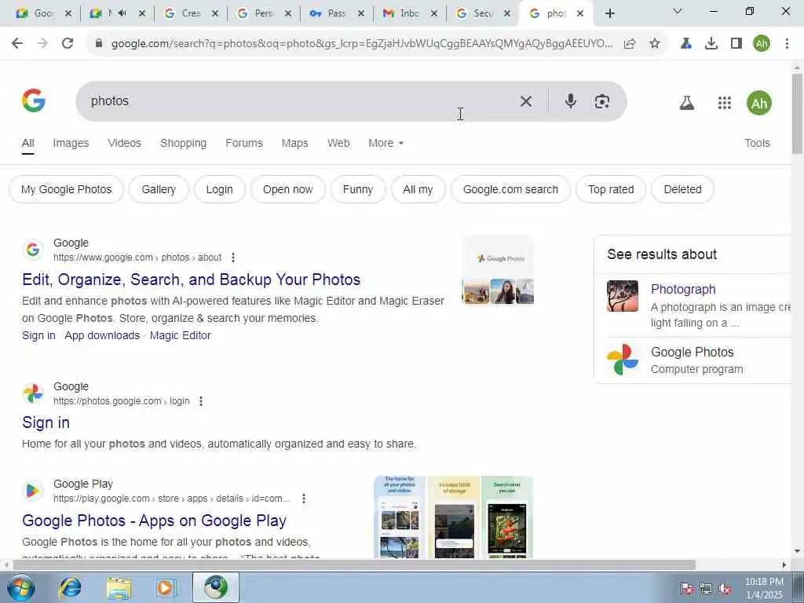Screen dimensions: 804x603
Task: Open Google Account avatar on the page
Action: (759, 103)
